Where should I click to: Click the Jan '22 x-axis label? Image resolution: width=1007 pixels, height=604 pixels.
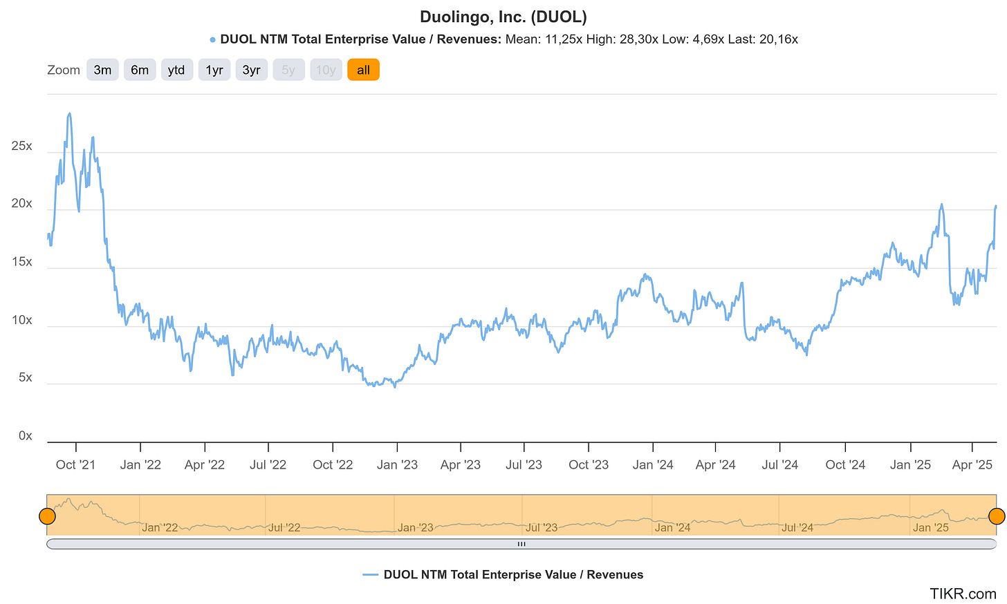(x=140, y=464)
